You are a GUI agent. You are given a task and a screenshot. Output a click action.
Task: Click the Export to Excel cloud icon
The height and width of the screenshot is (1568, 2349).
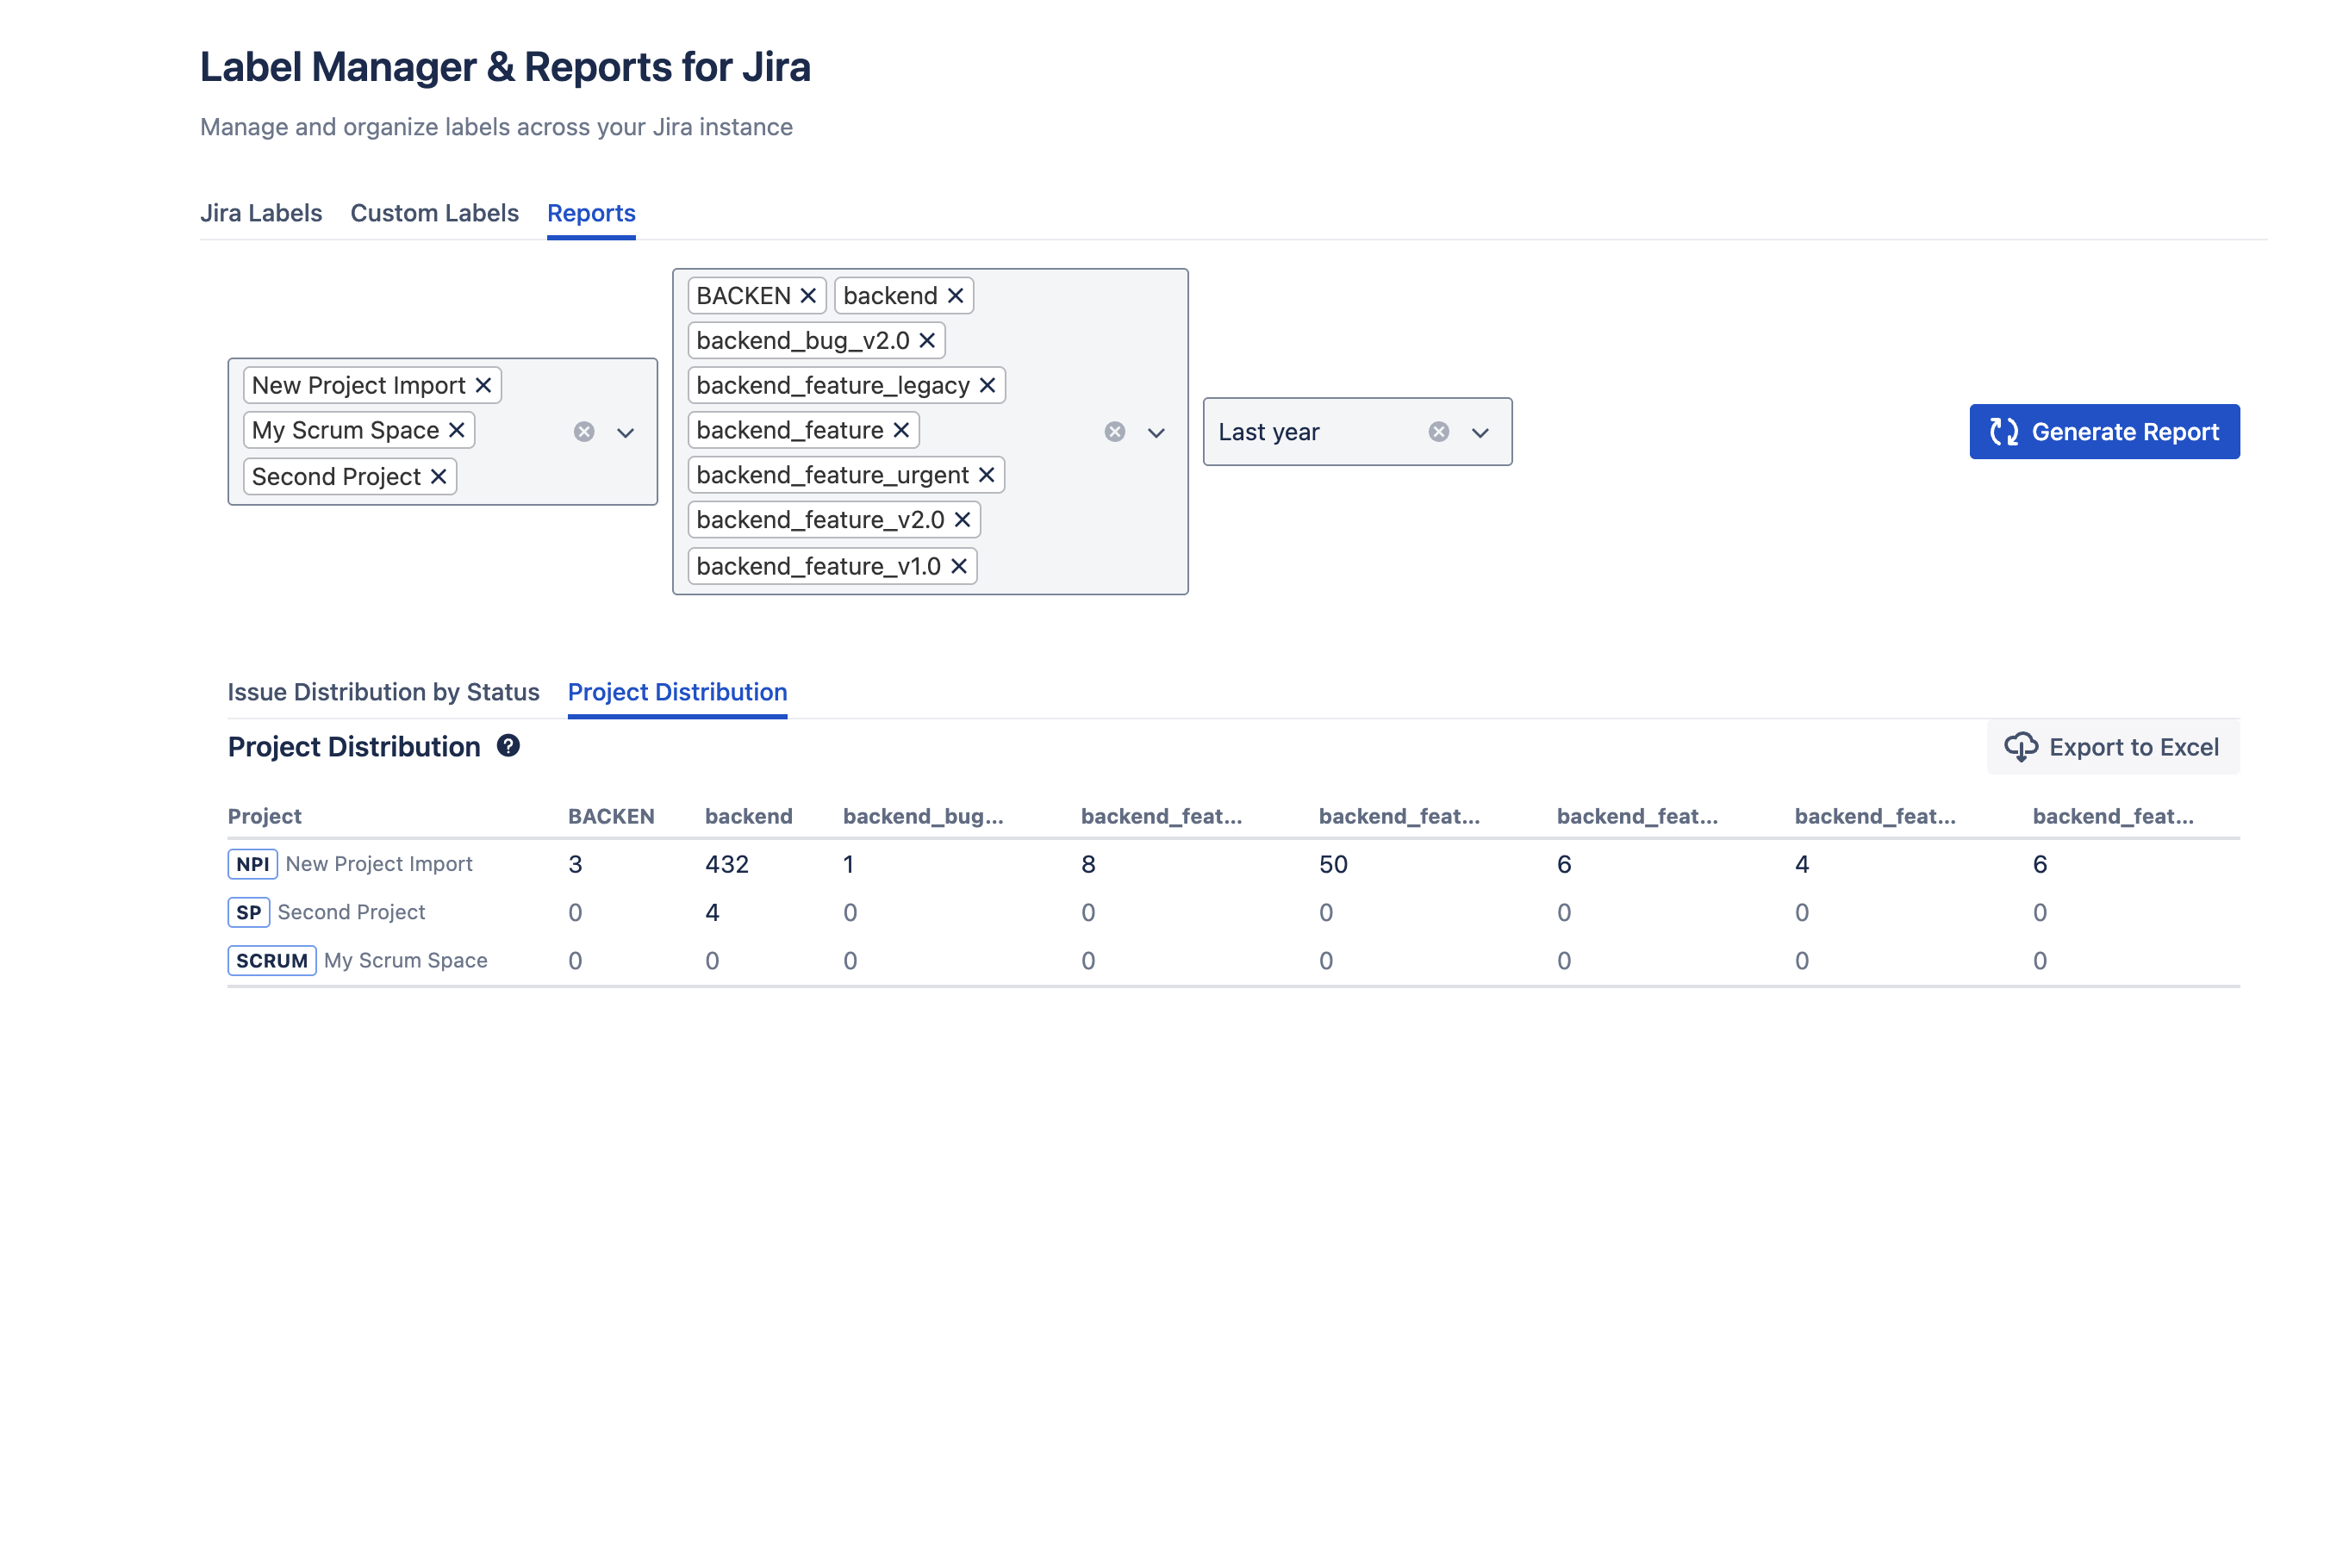(x=2022, y=746)
